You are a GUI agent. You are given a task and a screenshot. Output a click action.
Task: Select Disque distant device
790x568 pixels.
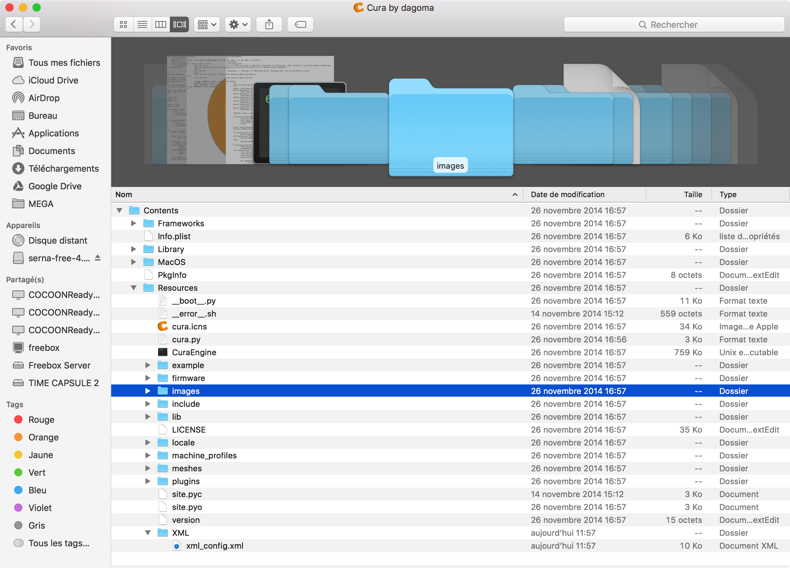[50, 241]
